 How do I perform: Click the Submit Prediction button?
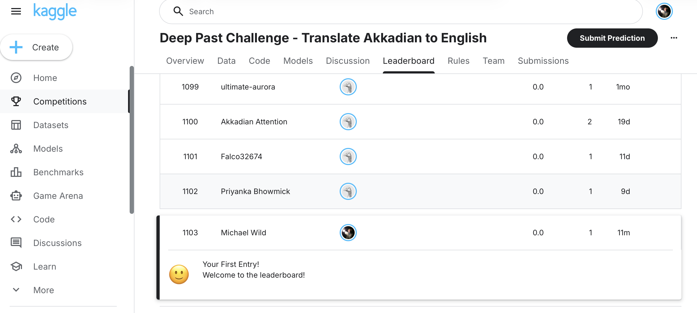612,38
